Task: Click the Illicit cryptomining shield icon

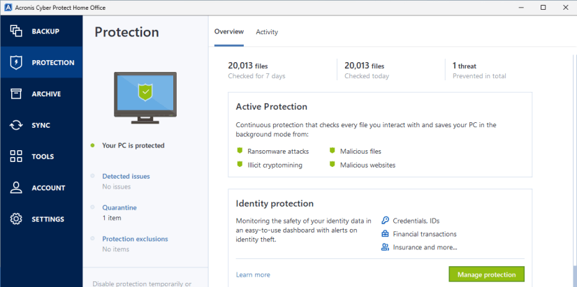Action: pyautogui.click(x=240, y=164)
